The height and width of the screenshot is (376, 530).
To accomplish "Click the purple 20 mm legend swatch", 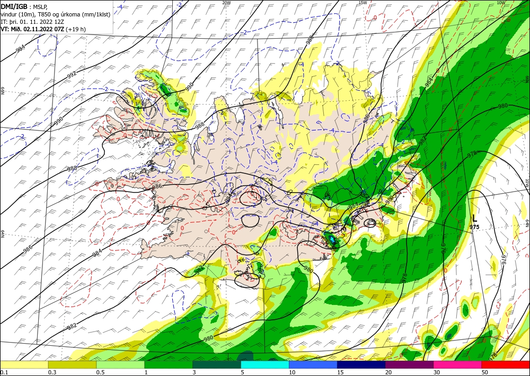I will click(409, 365).
